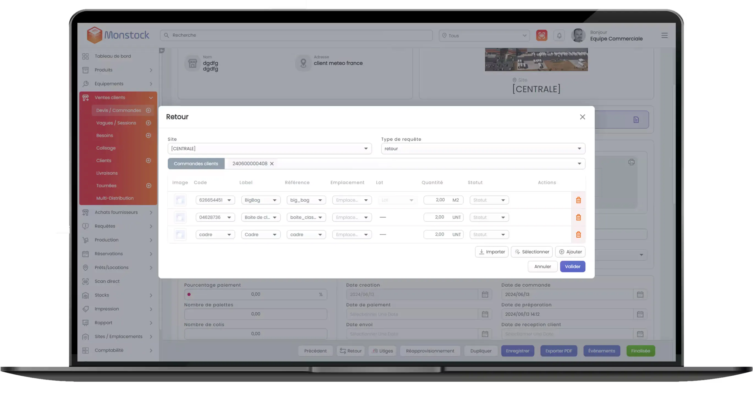Click the document icon in purple panel

pyautogui.click(x=636, y=120)
